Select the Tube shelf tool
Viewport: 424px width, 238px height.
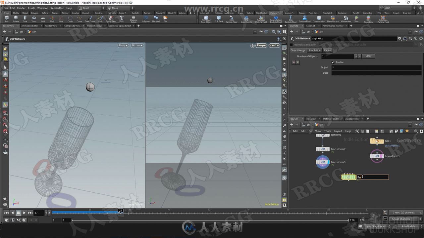pos(25,19)
